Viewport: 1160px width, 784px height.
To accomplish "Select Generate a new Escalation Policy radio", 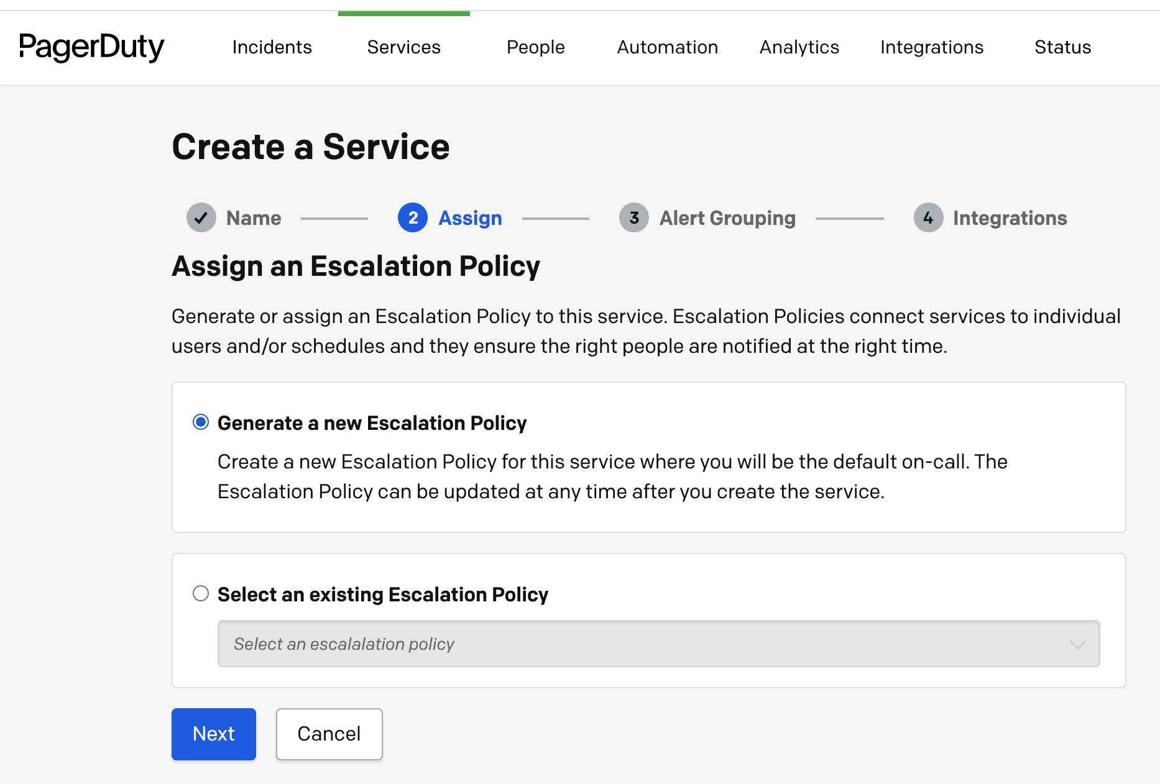I will (x=201, y=422).
